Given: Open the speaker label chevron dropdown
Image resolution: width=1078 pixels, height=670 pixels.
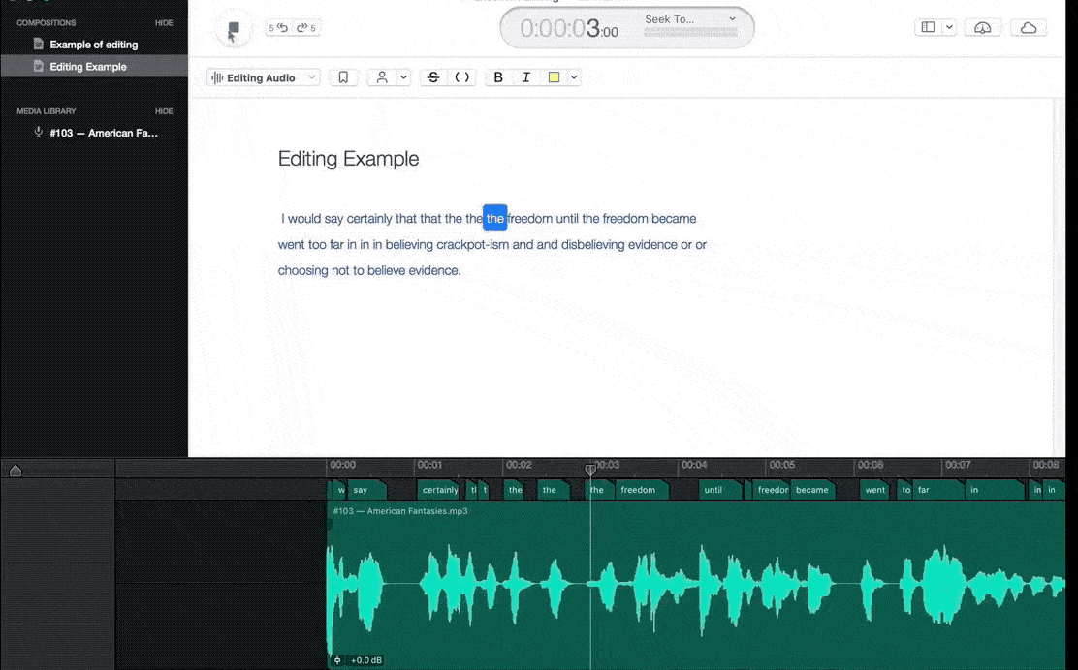Looking at the screenshot, I should pos(404,76).
